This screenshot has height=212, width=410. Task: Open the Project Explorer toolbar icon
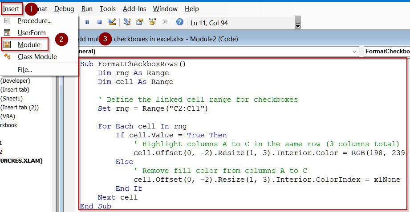(x=127, y=22)
